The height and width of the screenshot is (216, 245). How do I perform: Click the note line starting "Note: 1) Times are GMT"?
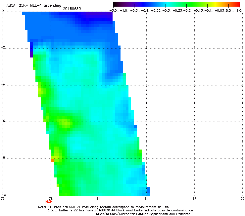coord(103,207)
